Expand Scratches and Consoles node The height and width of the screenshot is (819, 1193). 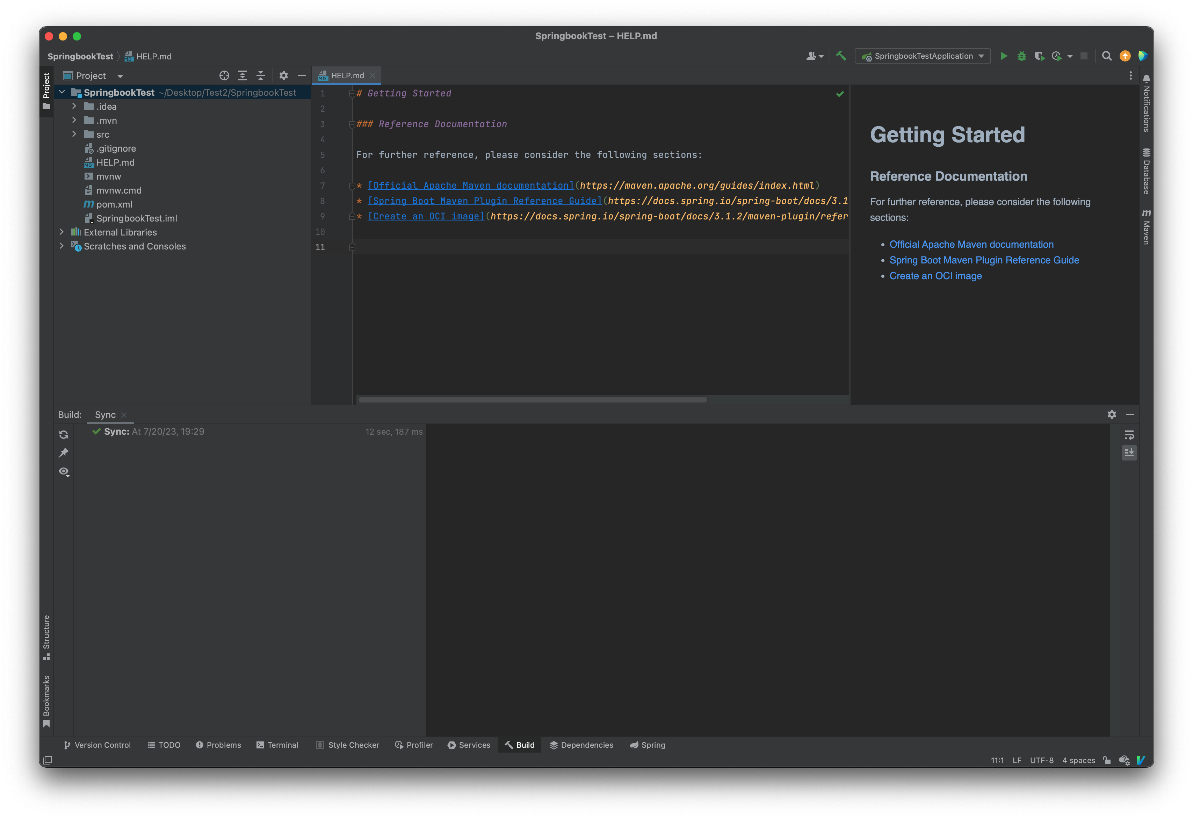tap(62, 246)
